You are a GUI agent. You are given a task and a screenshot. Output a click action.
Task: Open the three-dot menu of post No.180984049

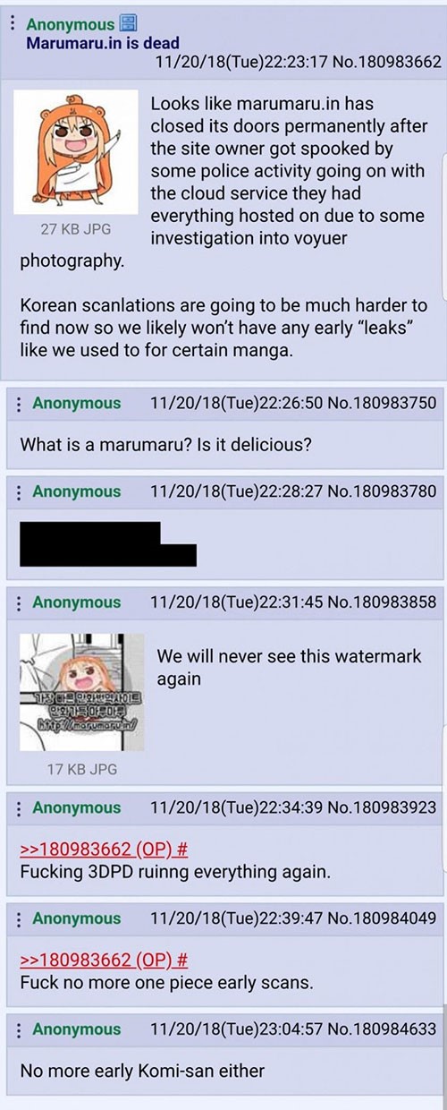click(x=19, y=918)
